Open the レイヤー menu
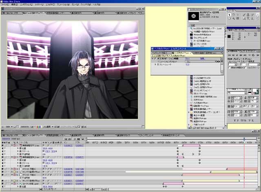Image resolution: width=261 pixels, height=192 pixels. 40,4
